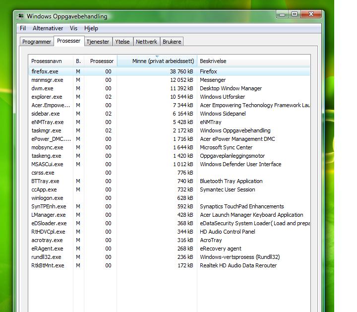
Task: Click the Task Manager title bar icon
Action: [x=20, y=16]
